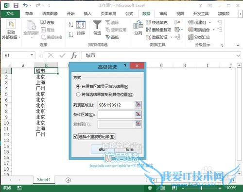Open Ungroup (取消组合) dropdown arrow
This screenshot has width=243, height=192.
tap(213, 30)
